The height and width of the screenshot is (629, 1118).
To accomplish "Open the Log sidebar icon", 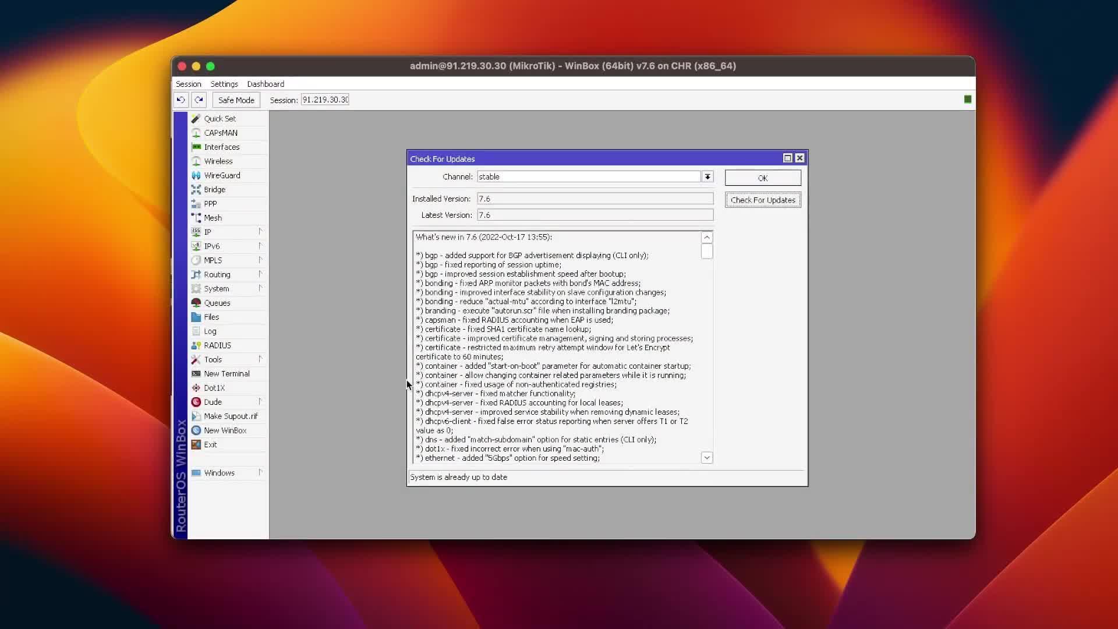I will pos(196,331).
